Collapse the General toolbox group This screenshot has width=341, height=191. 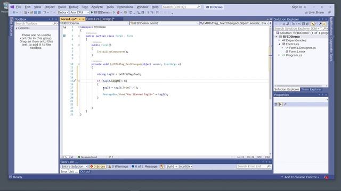pyautogui.click(x=17, y=28)
